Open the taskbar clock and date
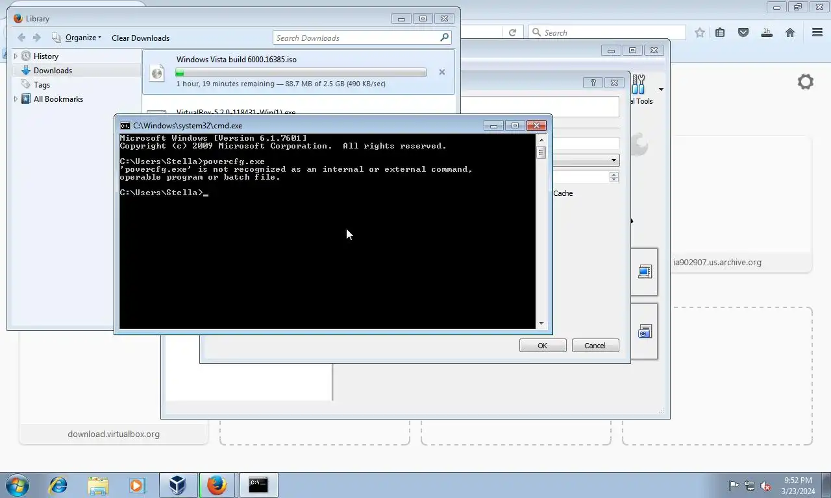The height and width of the screenshot is (498, 831). (798, 486)
